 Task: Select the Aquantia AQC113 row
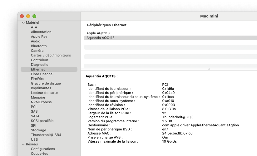click(x=101, y=38)
